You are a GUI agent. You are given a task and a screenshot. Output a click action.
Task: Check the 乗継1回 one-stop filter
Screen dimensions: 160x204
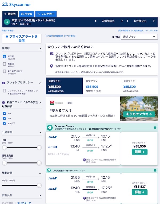tap(5, 64)
